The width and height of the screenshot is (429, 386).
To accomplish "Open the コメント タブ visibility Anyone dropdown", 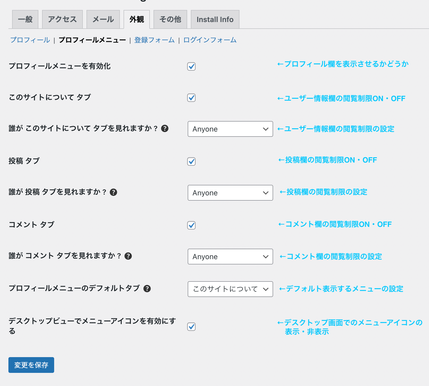I will (x=230, y=257).
